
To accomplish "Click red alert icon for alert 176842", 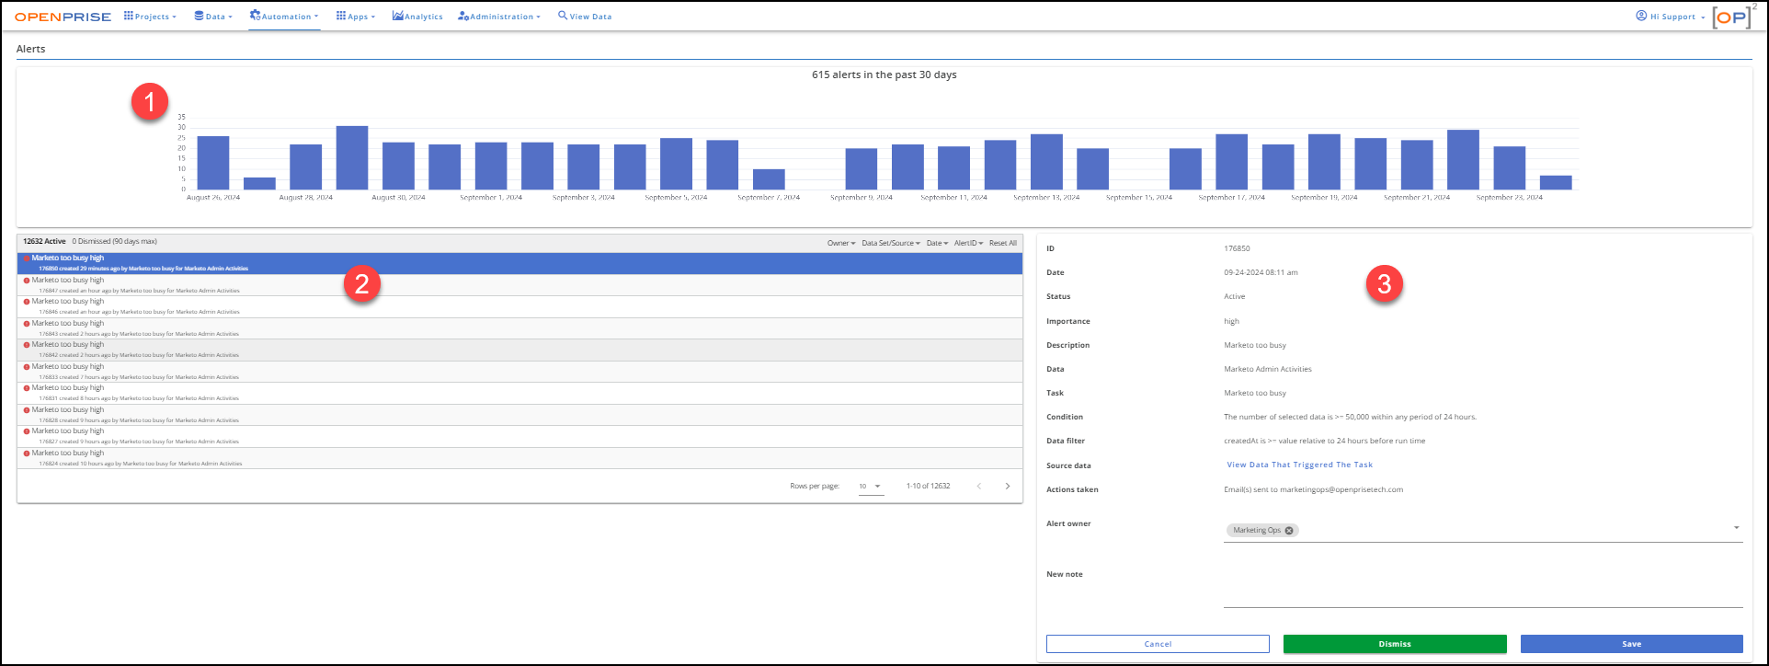I will pyautogui.click(x=27, y=345).
